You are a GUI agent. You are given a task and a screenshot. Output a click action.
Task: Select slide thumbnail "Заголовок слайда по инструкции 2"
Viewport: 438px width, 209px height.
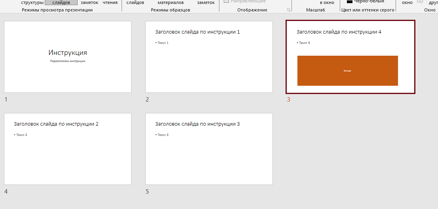68,149
